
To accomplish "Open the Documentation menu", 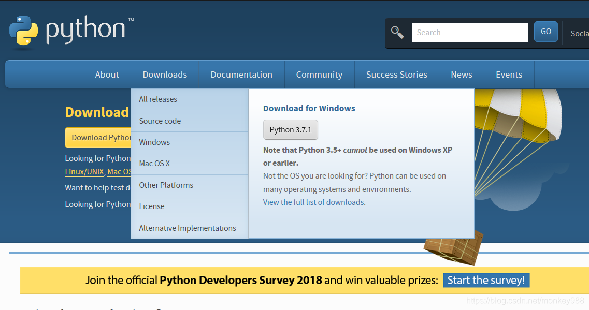I will tap(241, 75).
